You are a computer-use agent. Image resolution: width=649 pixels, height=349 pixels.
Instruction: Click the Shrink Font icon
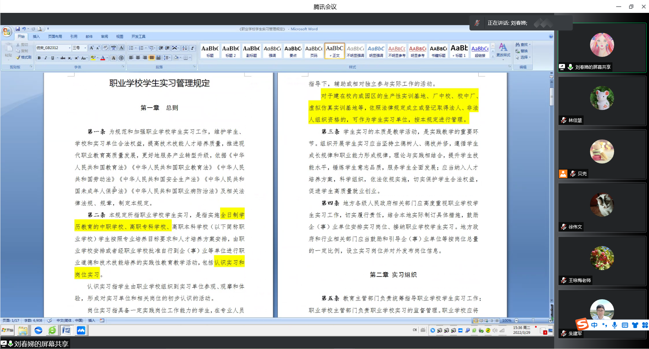point(98,48)
